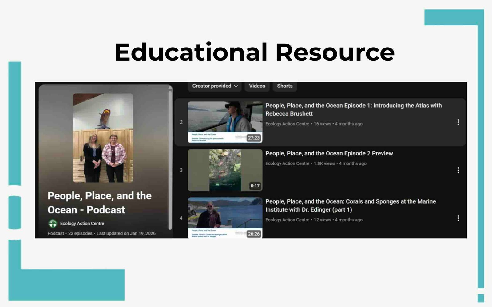Click the Ecology Action Centre logo avatar
The height and width of the screenshot is (307, 492).
(x=53, y=224)
